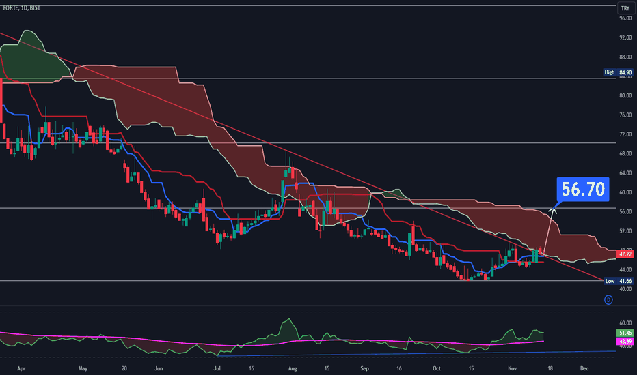Click the Sep date on time axis
The width and height of the screenshot is (637, 375).
coord(364,368)
